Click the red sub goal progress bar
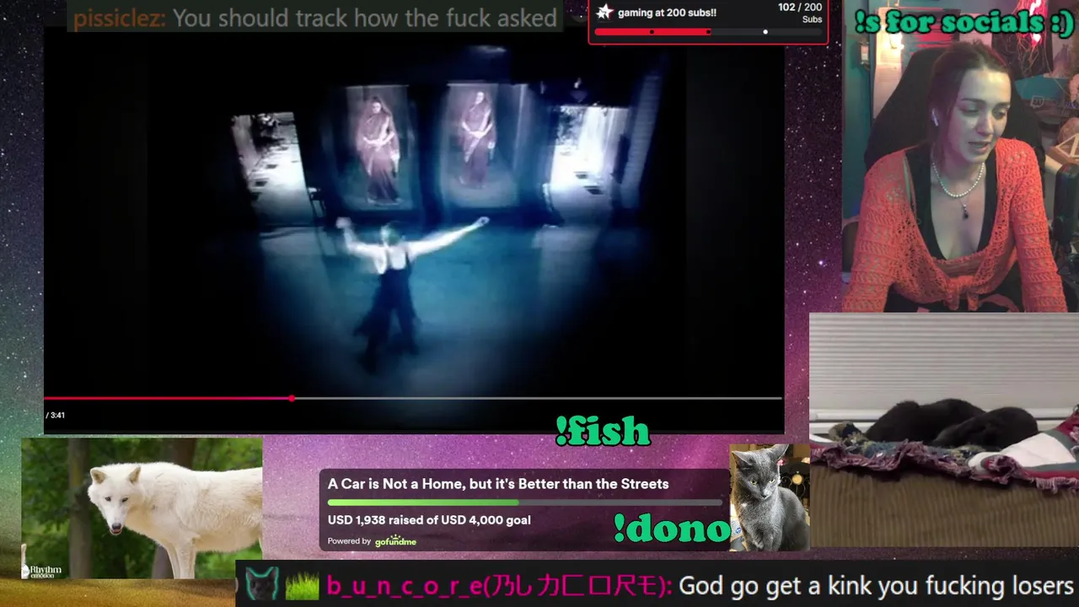1079x607 pixels. (x=708, y=32)
